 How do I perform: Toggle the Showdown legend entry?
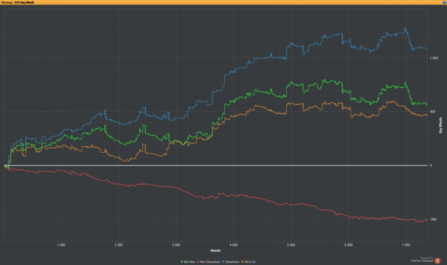click(231, 262)
